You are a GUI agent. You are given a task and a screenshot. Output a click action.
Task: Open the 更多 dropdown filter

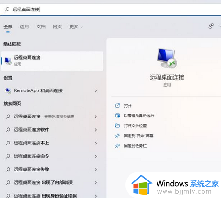[76, 27]
